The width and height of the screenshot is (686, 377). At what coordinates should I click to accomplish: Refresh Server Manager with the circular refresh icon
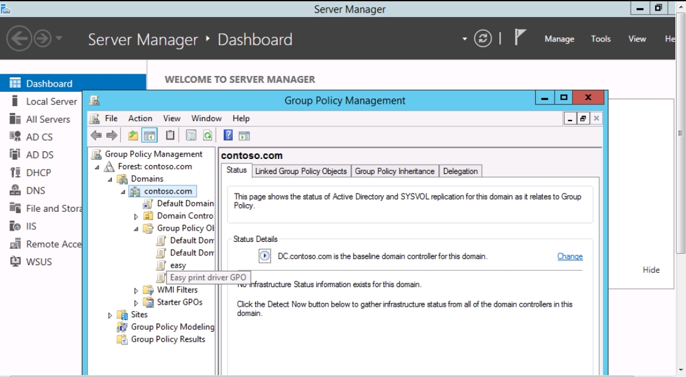point(482,38)
